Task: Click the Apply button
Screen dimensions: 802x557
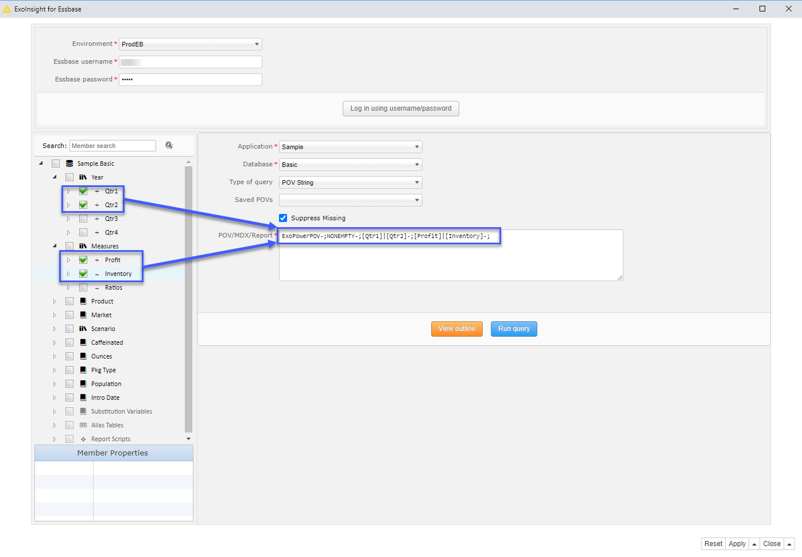Action: click(737, 544)
